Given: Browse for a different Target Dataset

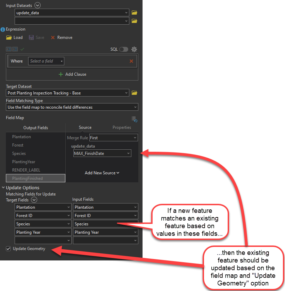Looking at the screenshot, I should (135, 93).
